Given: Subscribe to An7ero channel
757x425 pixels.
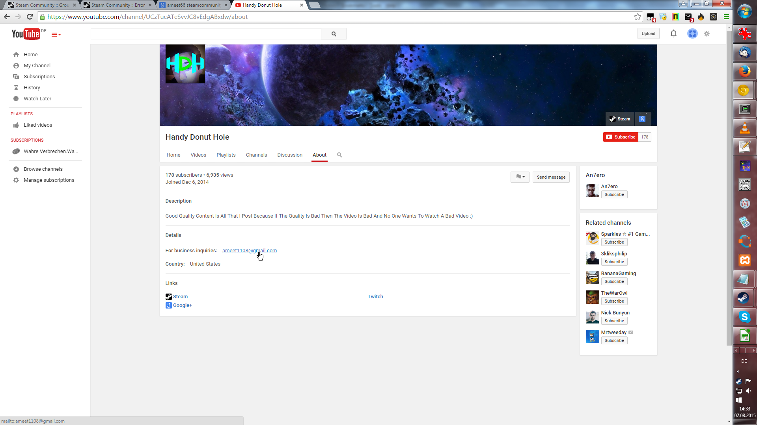Looking at the screenshot, I should [614, 195].
